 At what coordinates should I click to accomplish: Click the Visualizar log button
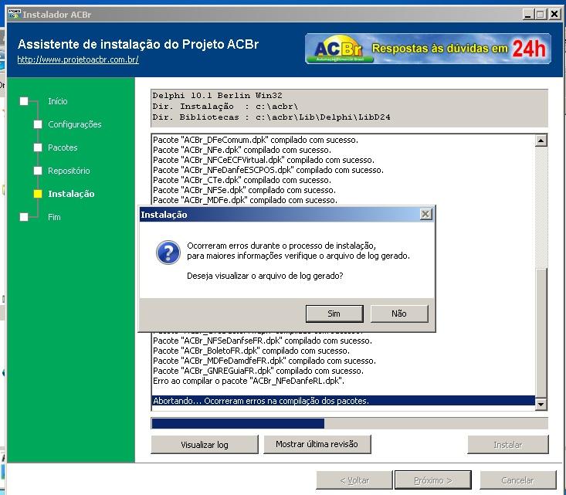205,445
